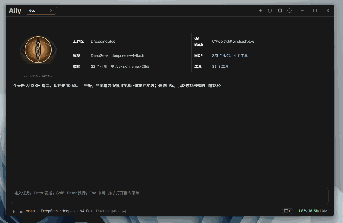This screenshot has width=343, height=223.
Task: Click the Git Bash label cell
Action: point(200,41)
